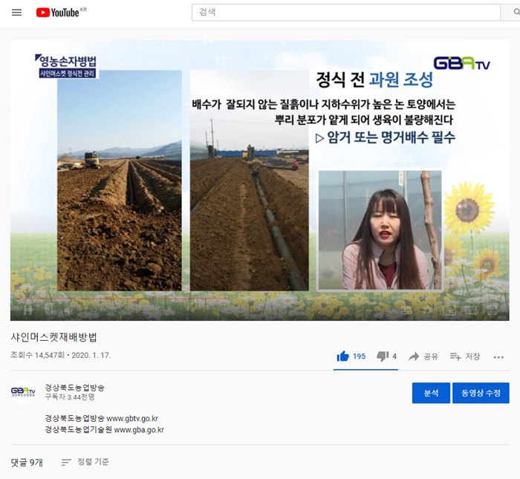Click the blue 분석 button

coord(431,393)
